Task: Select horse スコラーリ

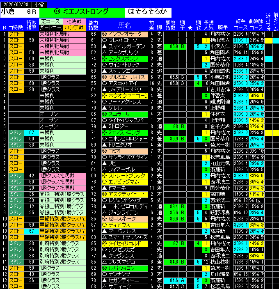Action: (125, 114)
